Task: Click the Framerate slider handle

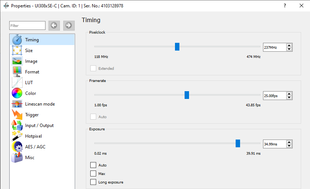Action: (x=187, y=95)
